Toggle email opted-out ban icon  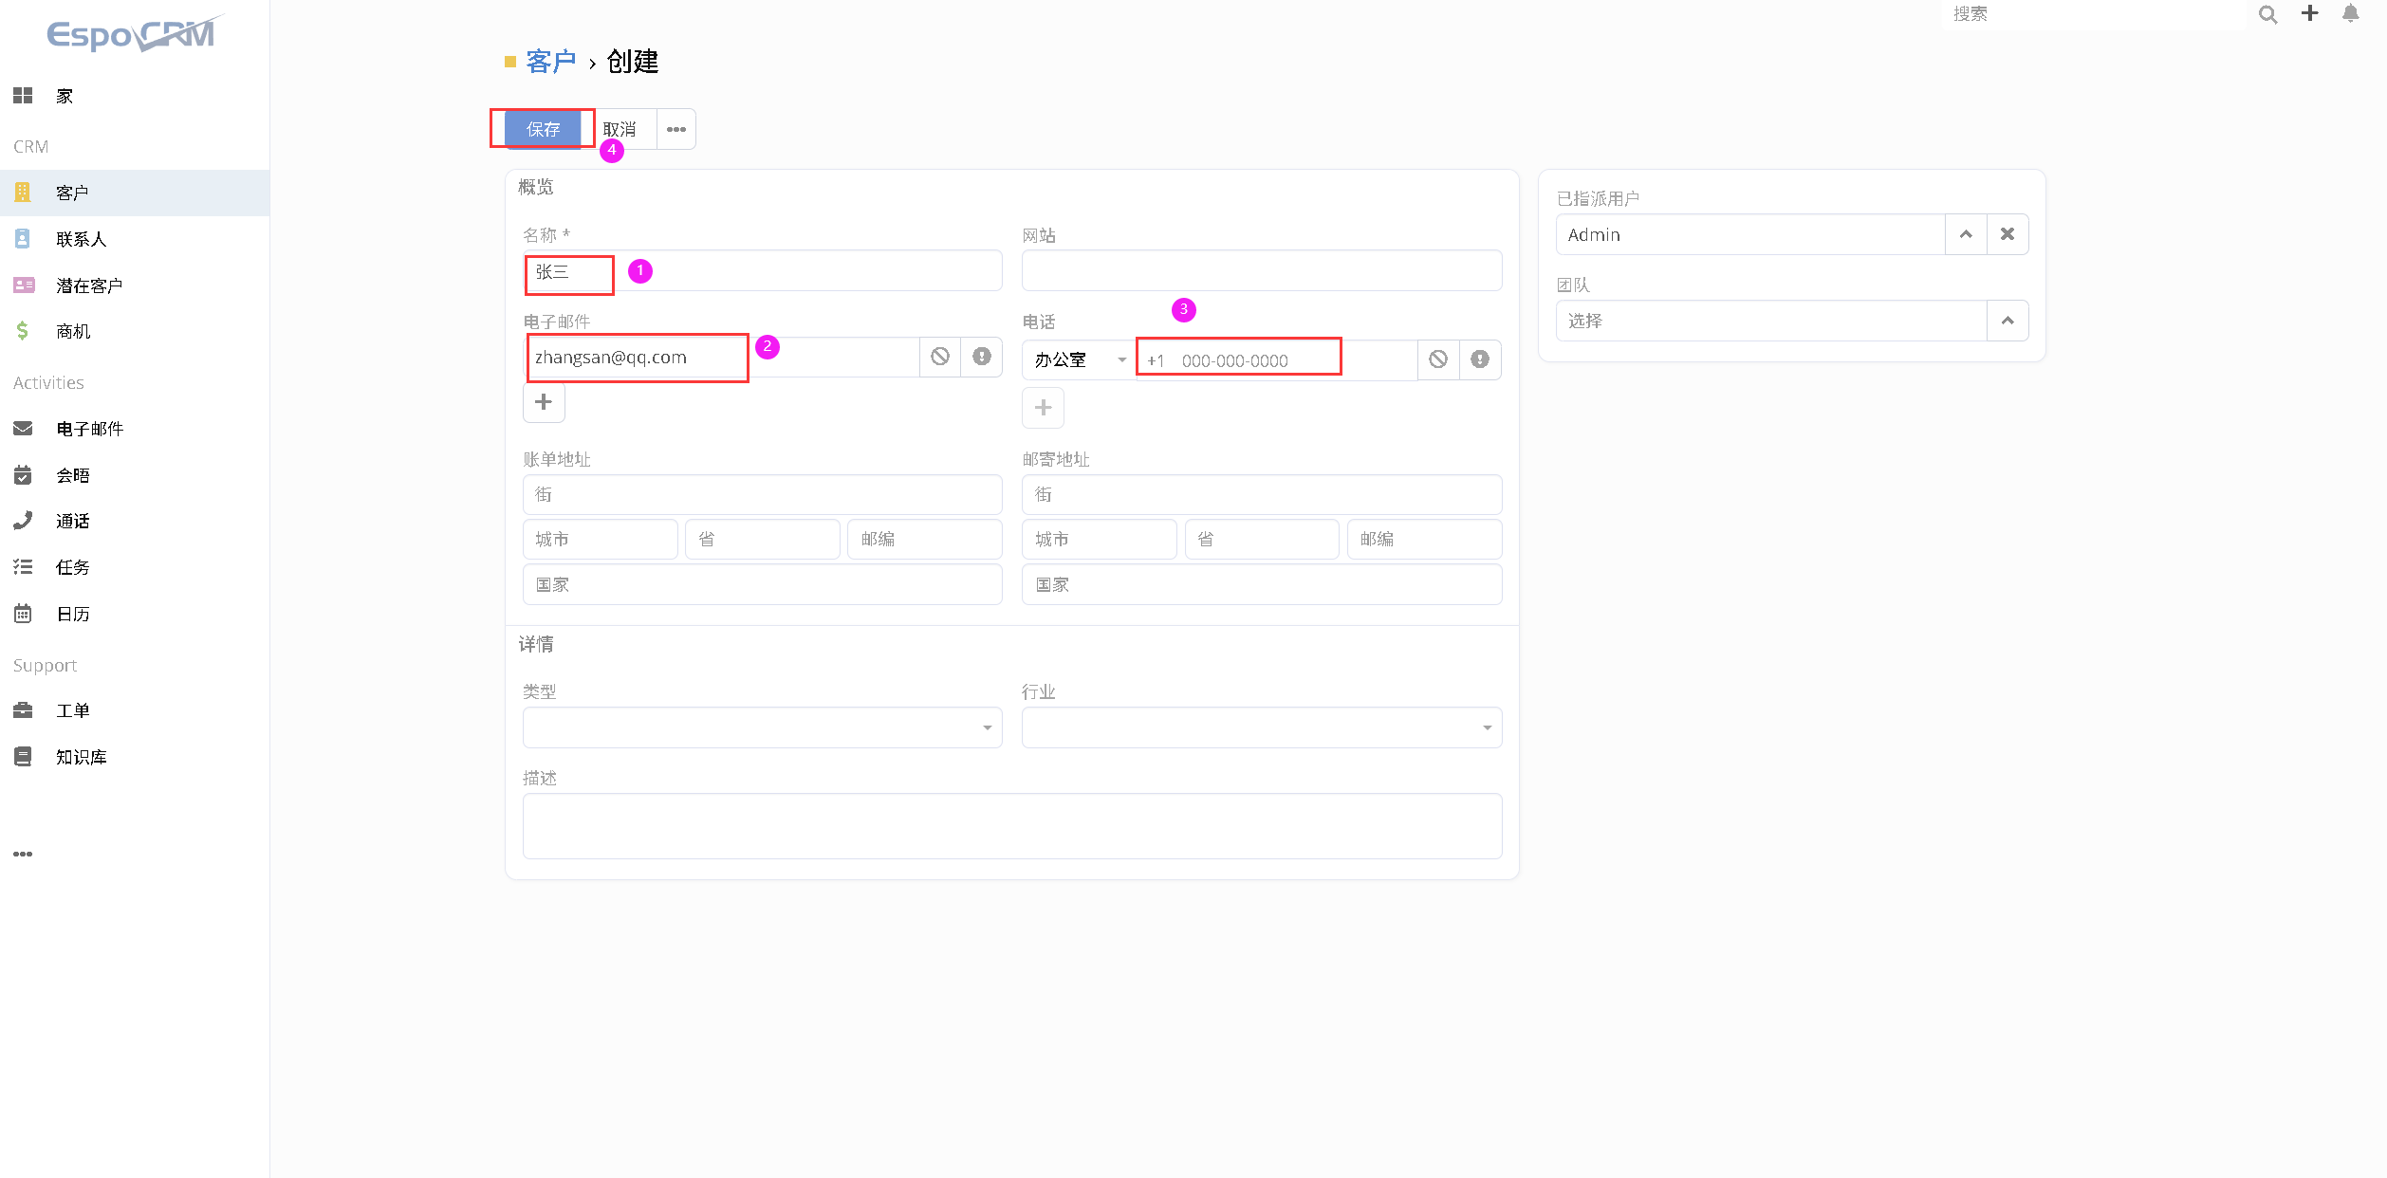pyautogui.click(x=940, y=357)
